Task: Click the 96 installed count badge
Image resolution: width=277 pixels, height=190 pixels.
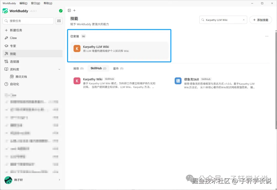Action: click(83, 36)
